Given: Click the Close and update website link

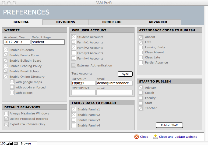Looking at the screenshot, I should [178, 137].
